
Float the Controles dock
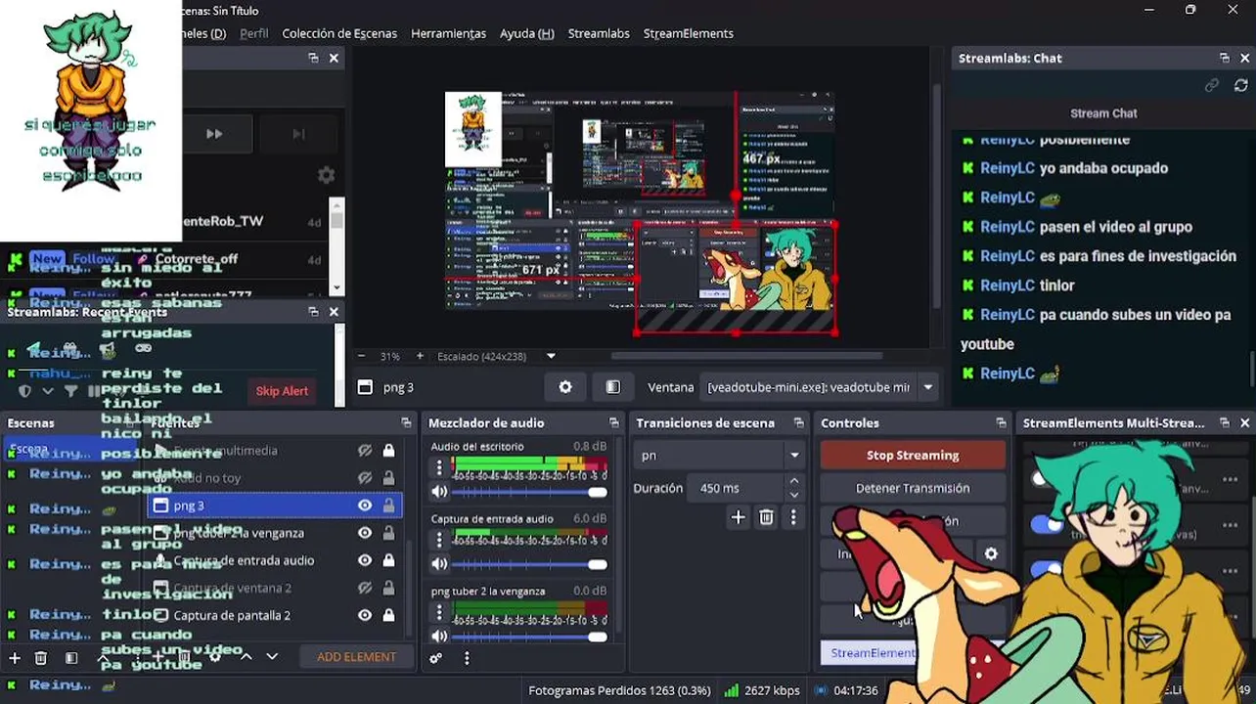(1001, 422)
